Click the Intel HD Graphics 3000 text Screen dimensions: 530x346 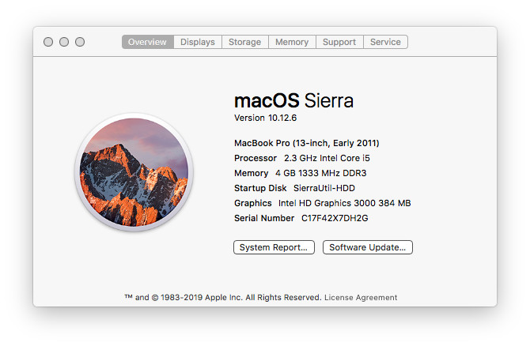click(344, 203)
